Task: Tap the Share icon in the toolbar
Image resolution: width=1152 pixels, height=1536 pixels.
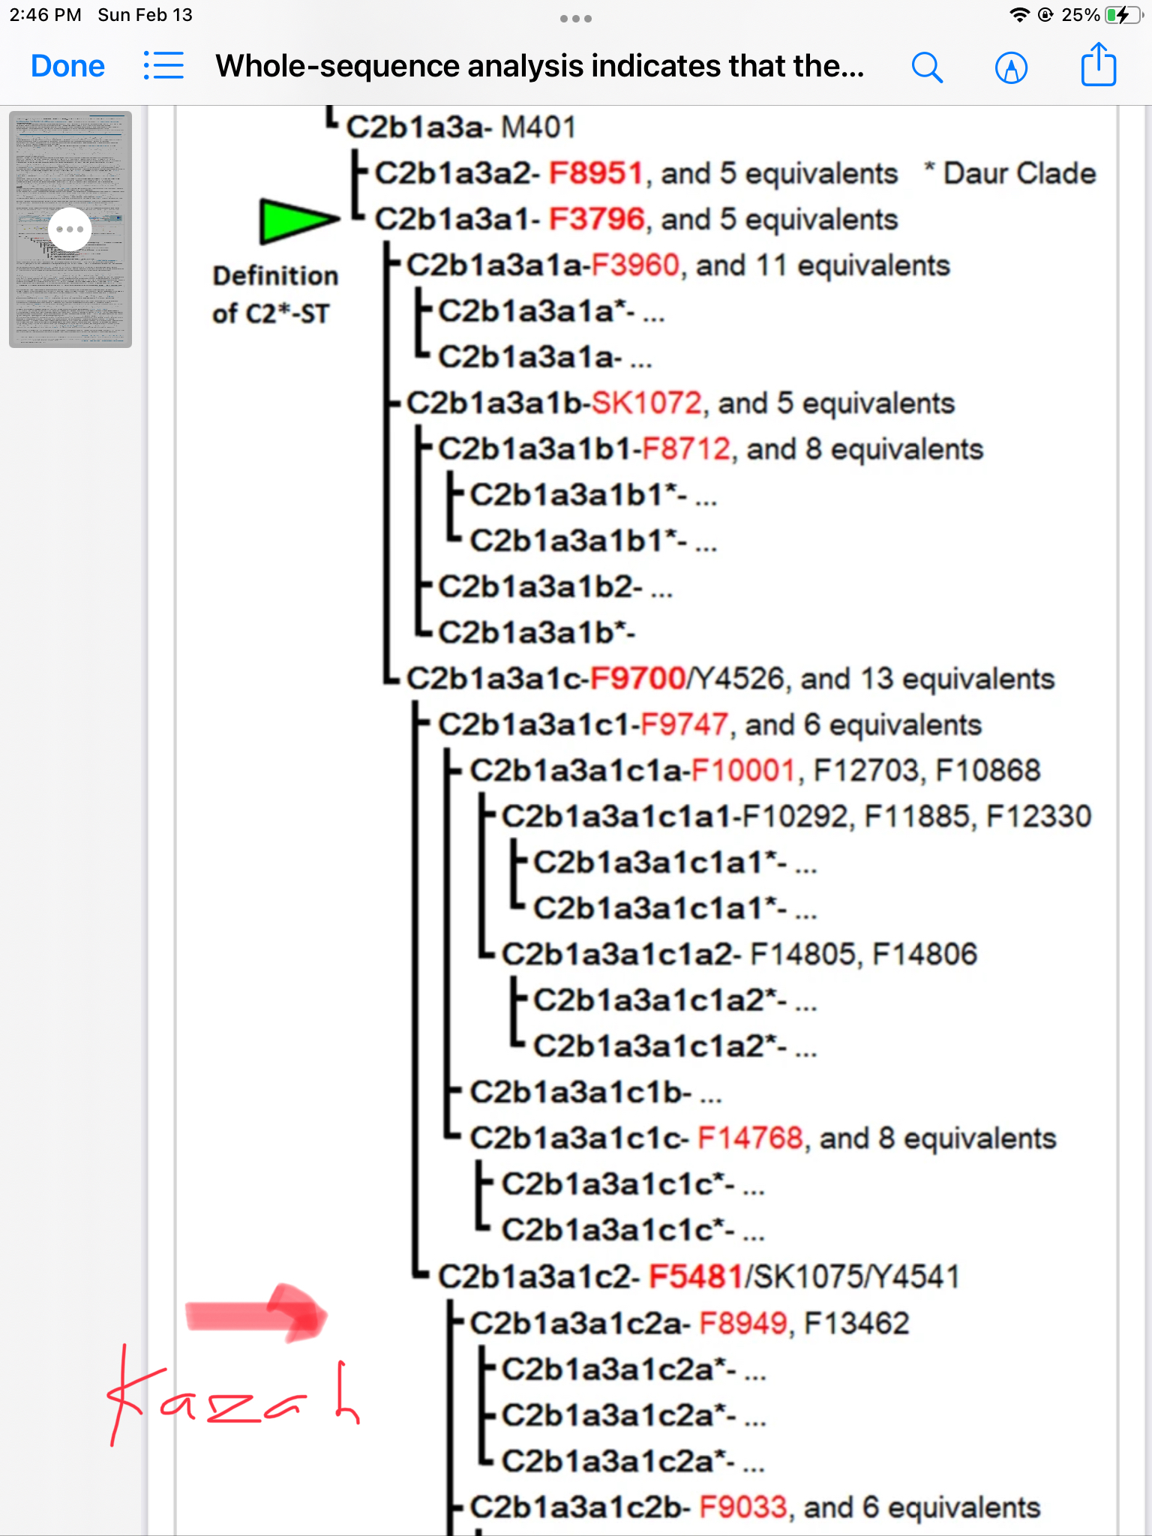Action: point(1098,66)
